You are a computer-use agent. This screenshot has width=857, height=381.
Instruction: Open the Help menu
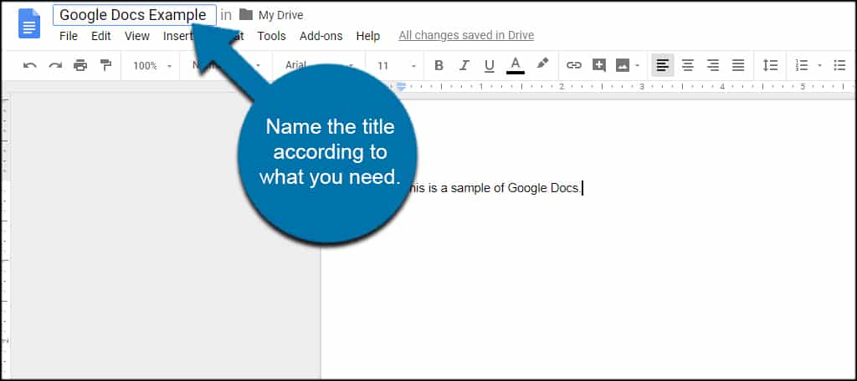368,36
